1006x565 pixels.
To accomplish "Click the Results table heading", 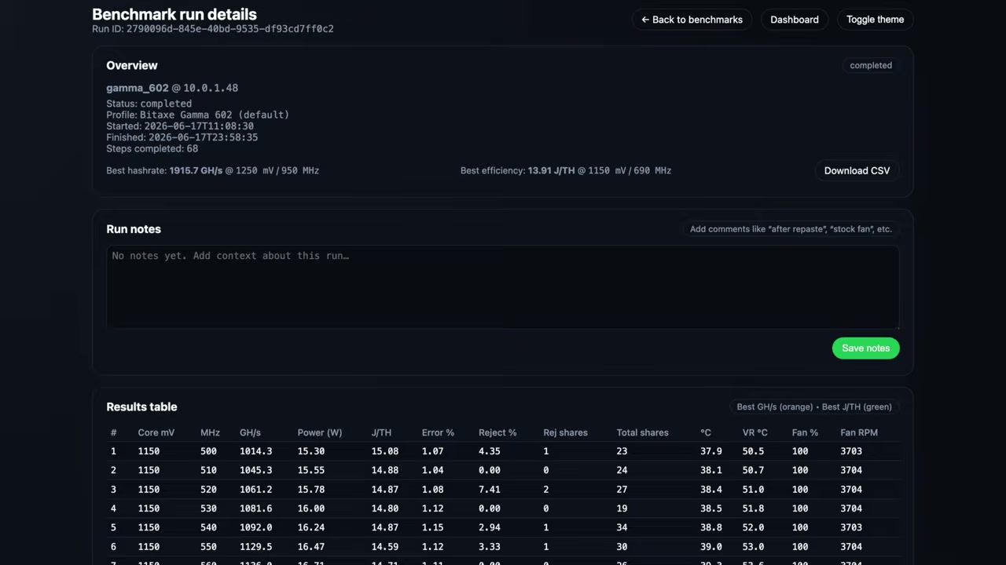I will coord(141,406).
